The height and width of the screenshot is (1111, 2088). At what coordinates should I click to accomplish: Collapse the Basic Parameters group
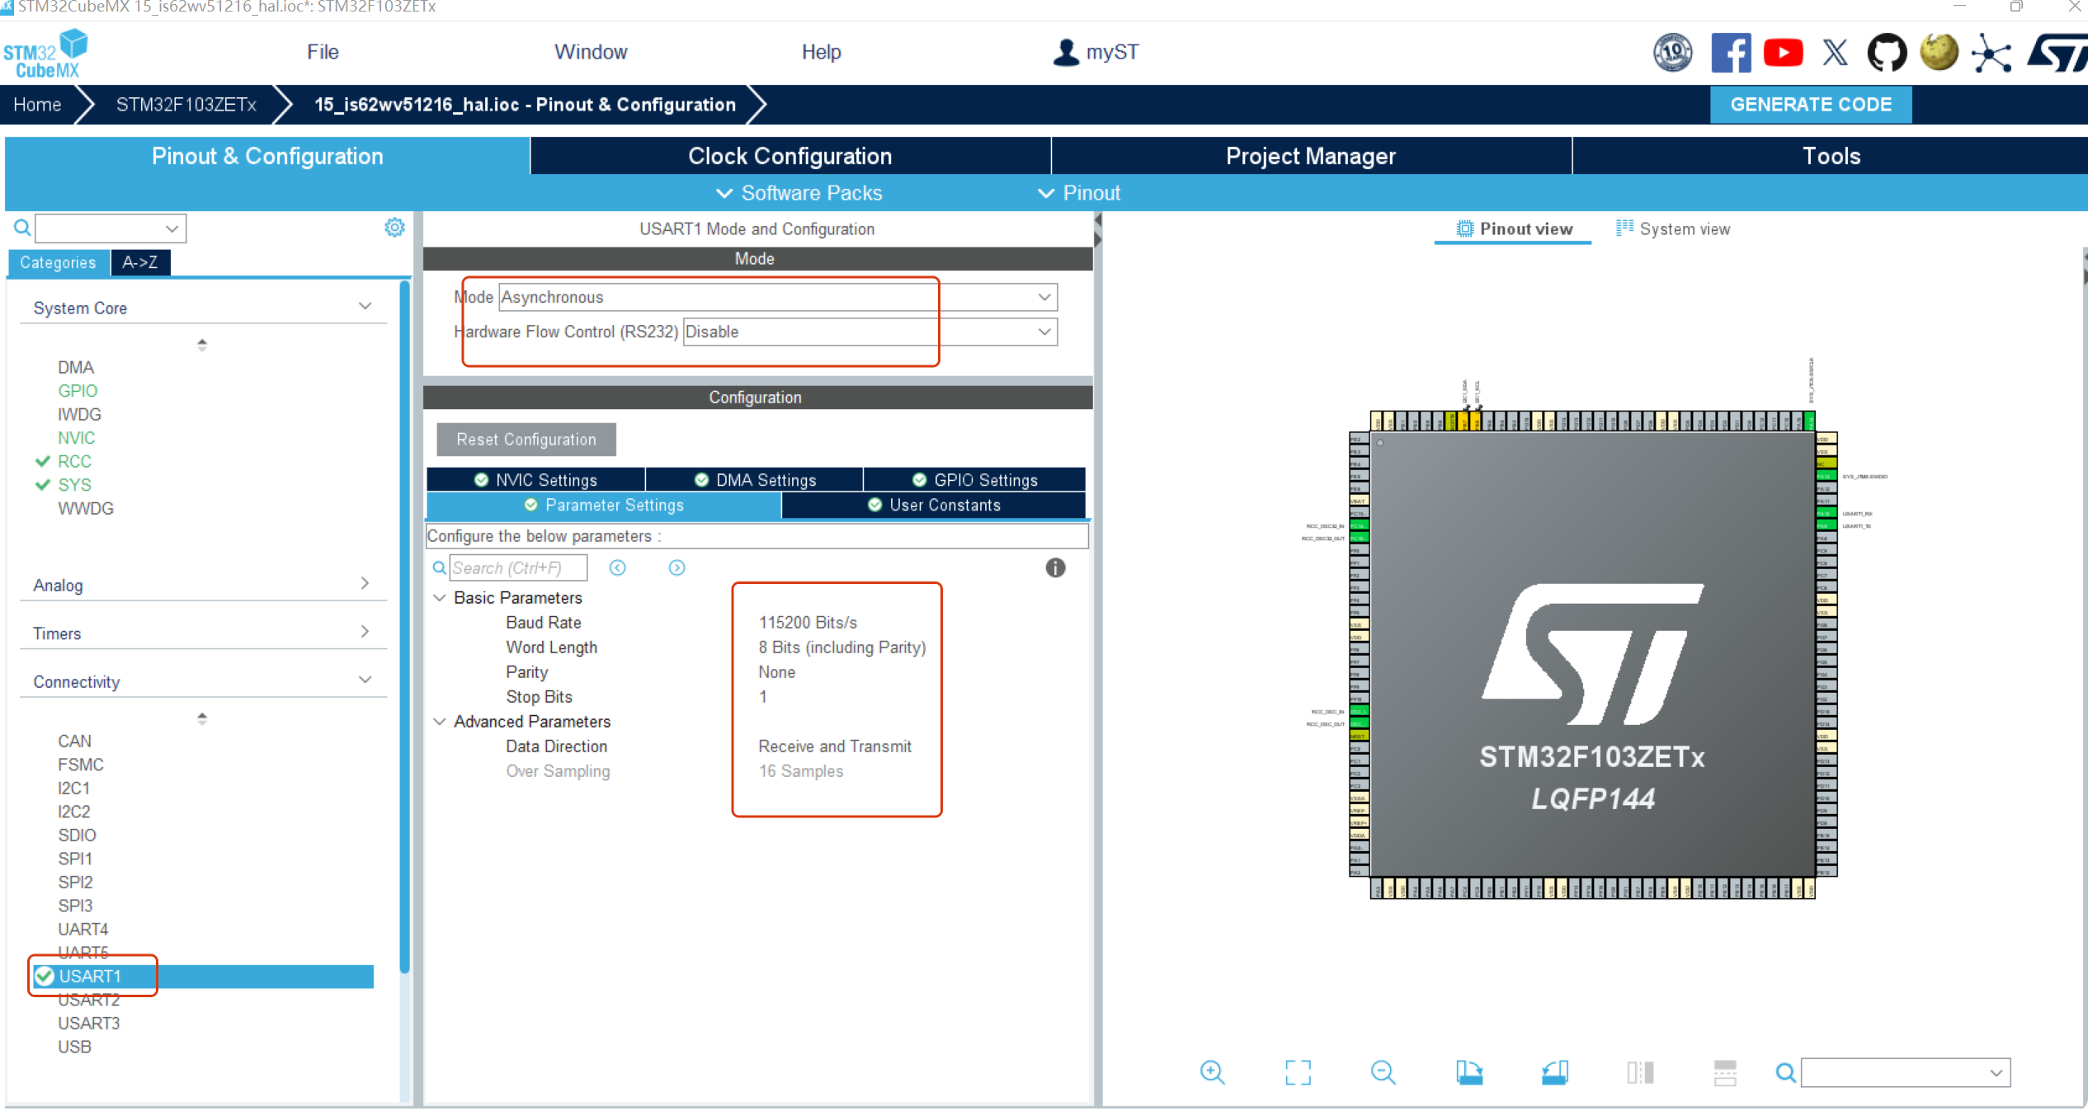pos(440,597)
